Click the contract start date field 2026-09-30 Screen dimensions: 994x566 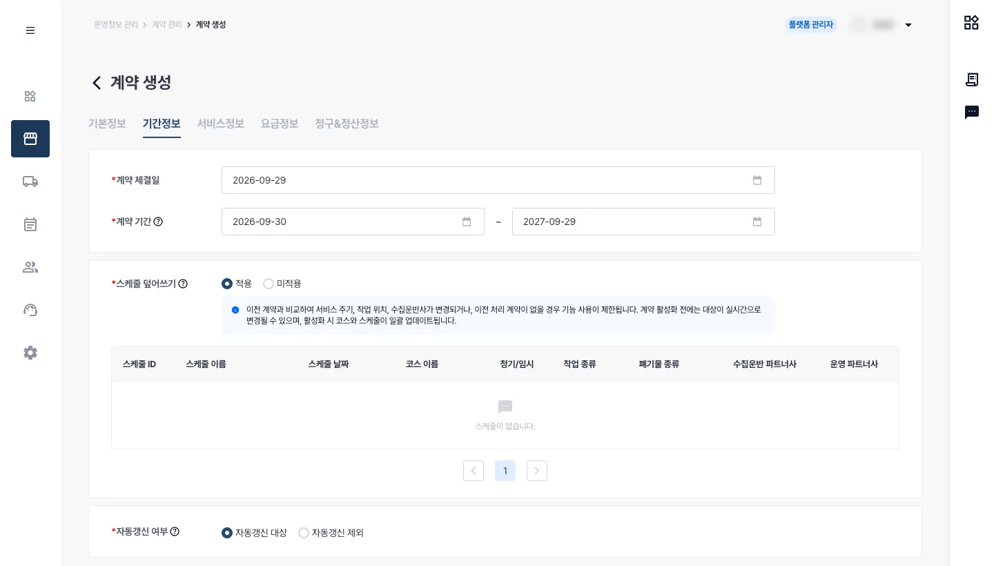coord(353,222)
